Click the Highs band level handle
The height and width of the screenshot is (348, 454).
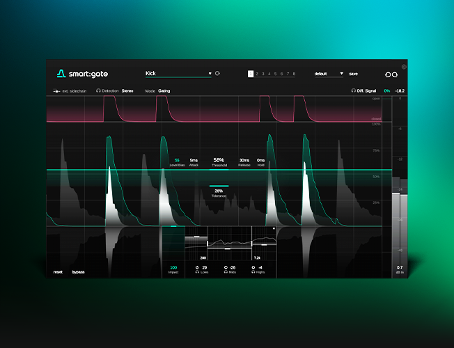(264, 244)
